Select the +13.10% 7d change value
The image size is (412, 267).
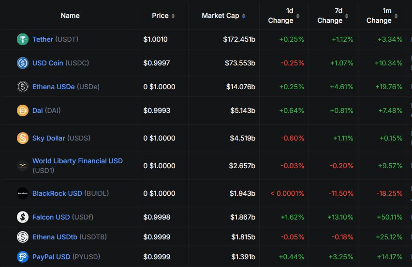click(340, 217)
